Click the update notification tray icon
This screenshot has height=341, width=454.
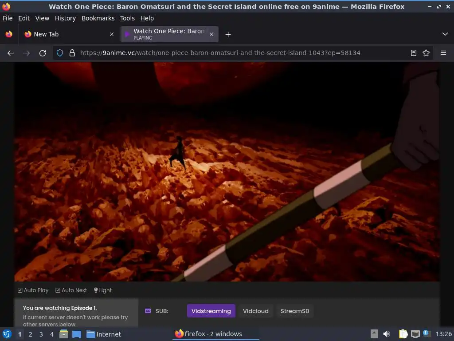(x=426, y=333)
